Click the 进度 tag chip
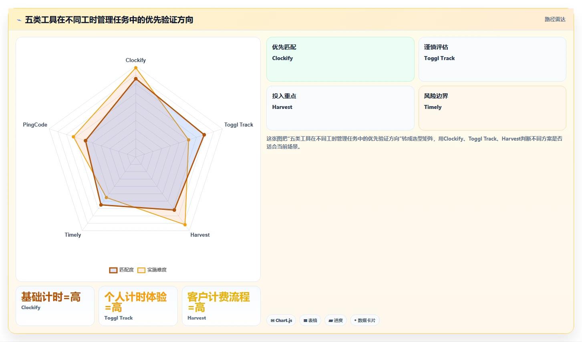The width and height of the screenshot is (582, 342). coord(336,320)
